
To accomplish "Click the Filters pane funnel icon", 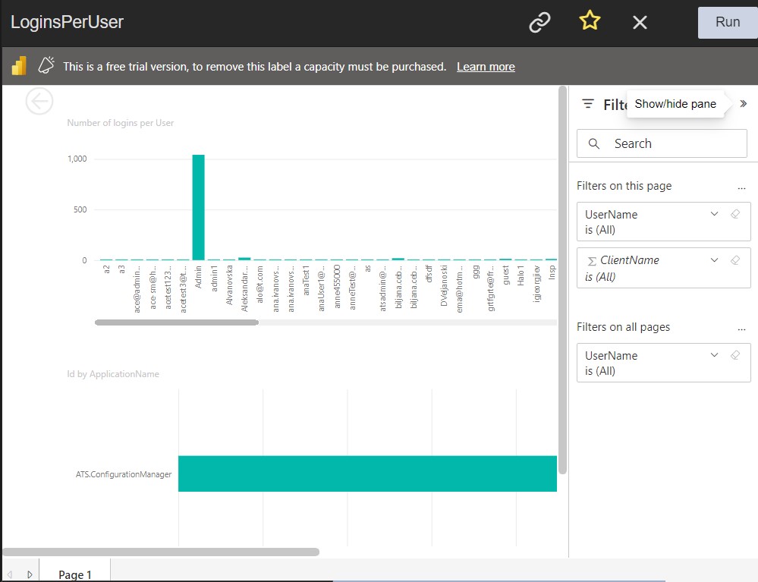I will pos(587,104).
